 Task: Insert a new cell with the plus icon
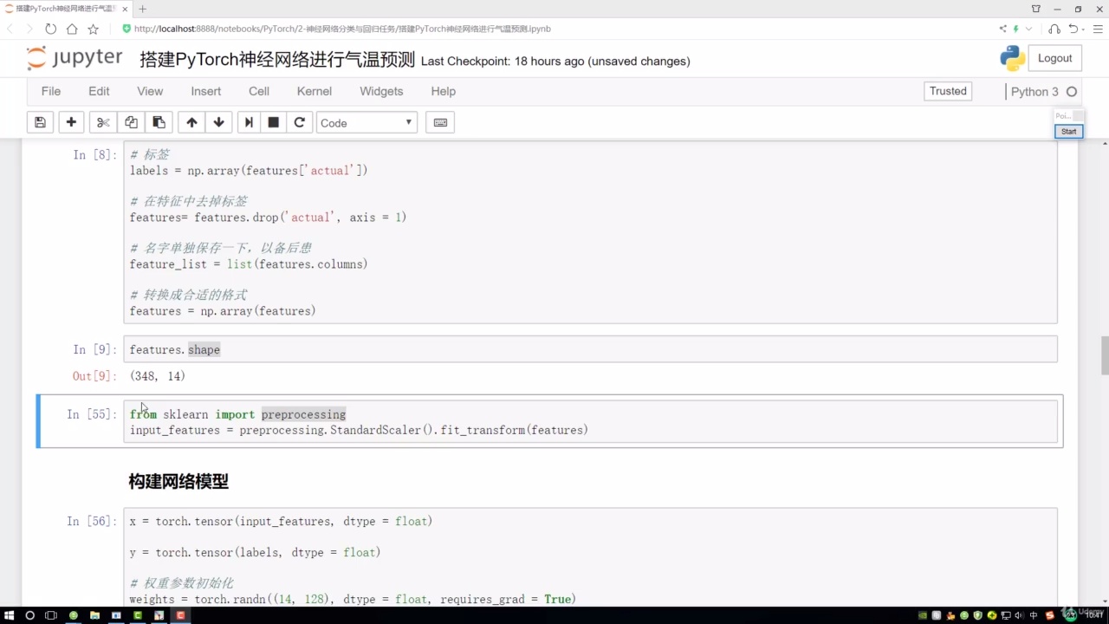click(x=71, y=122)
